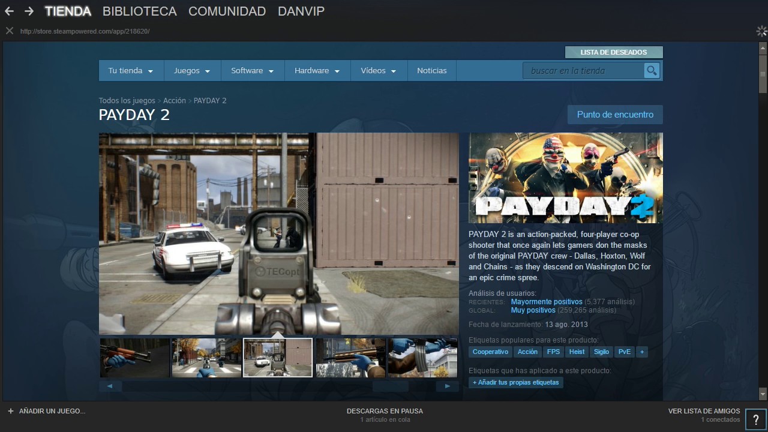Select the Acción tag
The width and height of the screenshot is (768, 432).
pyautogui.click(x=527, y=352)
